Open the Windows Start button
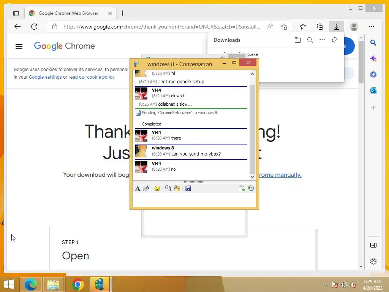Screen dimensions: 389x292 point(9,284)
